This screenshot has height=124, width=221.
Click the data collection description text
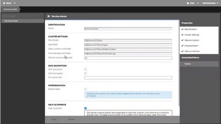coord(128,113)
